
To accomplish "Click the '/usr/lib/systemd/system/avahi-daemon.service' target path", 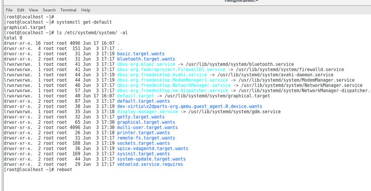I will point(275,75).
